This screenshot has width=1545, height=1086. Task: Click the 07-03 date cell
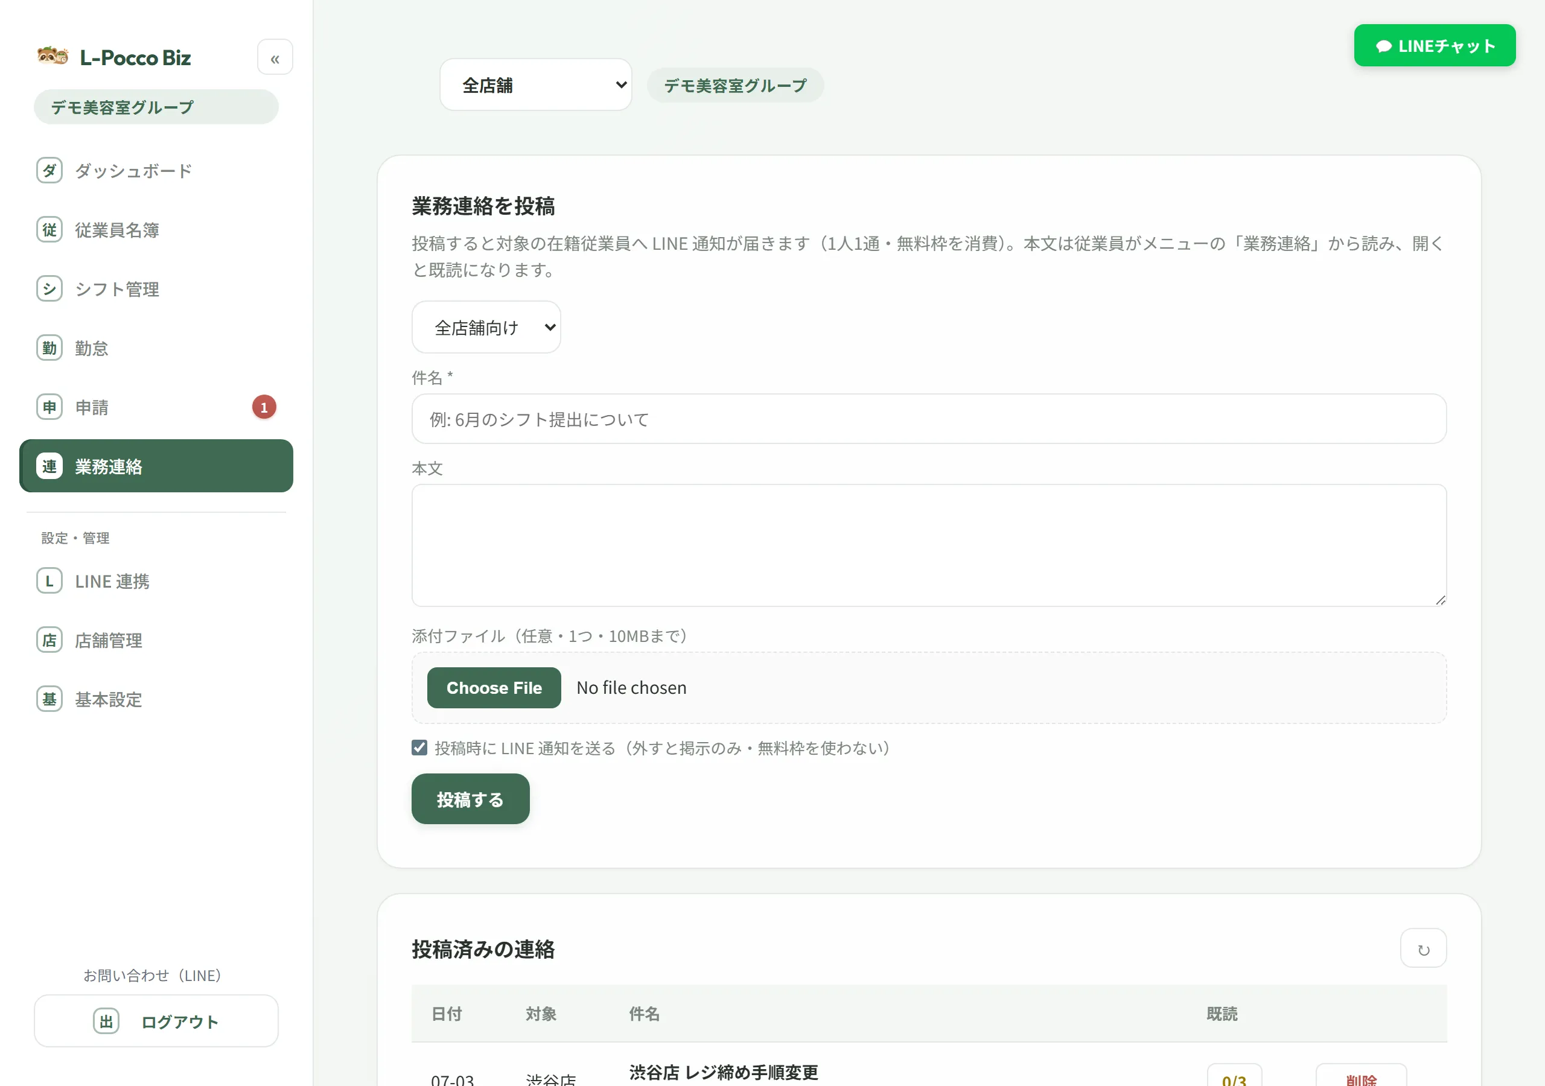pyautogui.click(x=452, y=1079)
